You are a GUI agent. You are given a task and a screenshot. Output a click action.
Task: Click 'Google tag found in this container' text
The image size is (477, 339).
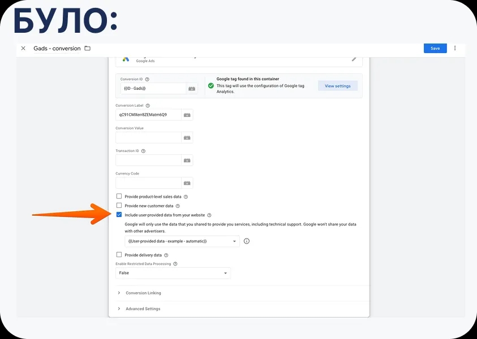pyautogui.click(x=248, y=79)
